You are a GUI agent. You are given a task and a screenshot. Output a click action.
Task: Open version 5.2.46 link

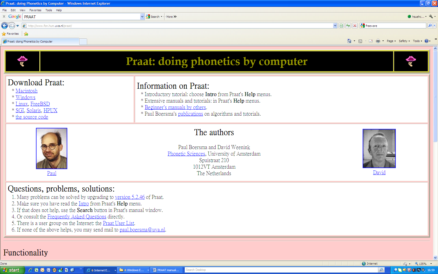tap(130, 197)
